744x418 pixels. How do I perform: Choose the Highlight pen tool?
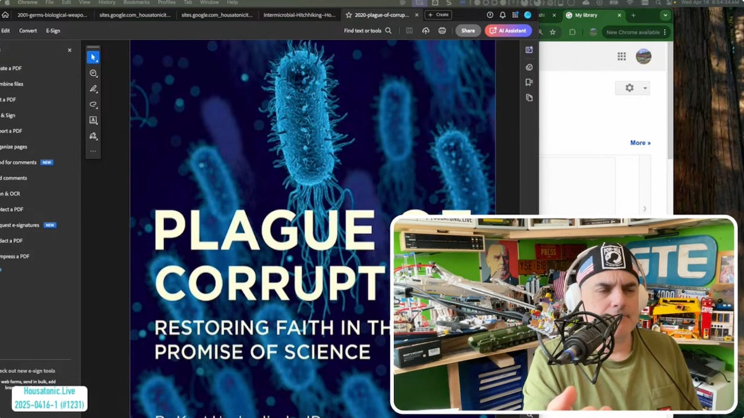[x=93, y=89]
